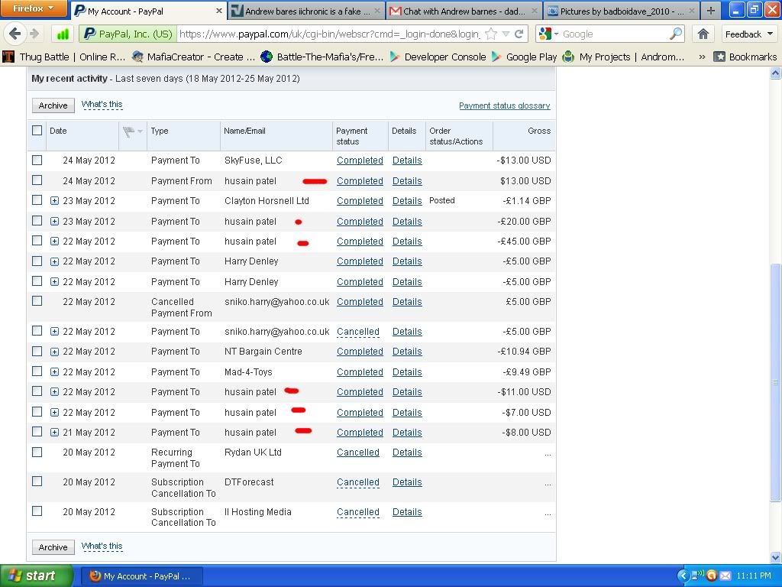Click the flag column header icon
Viewport: 782px width, 587px height.
point(130,131)
